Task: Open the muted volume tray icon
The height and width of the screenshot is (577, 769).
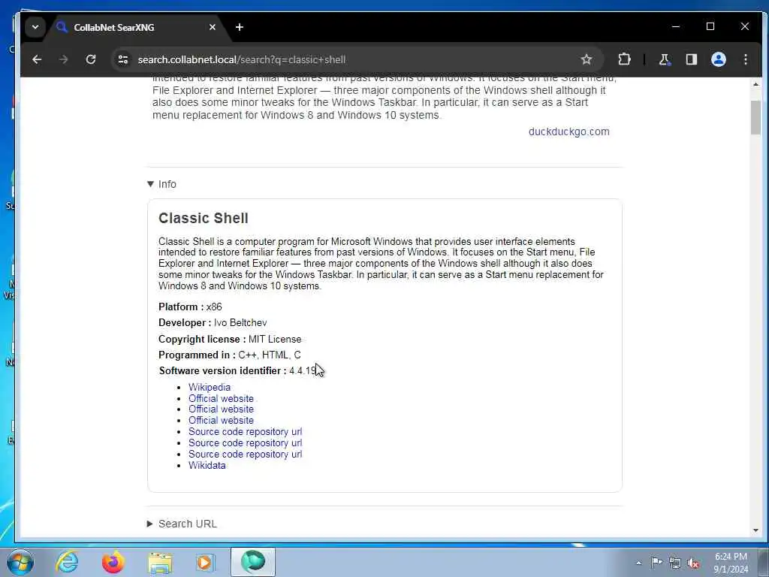Action: point(693,563)
